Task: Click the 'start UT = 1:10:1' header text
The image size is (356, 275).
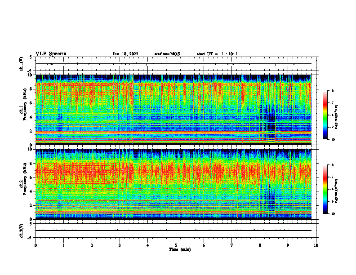Action: click(217, 54)
